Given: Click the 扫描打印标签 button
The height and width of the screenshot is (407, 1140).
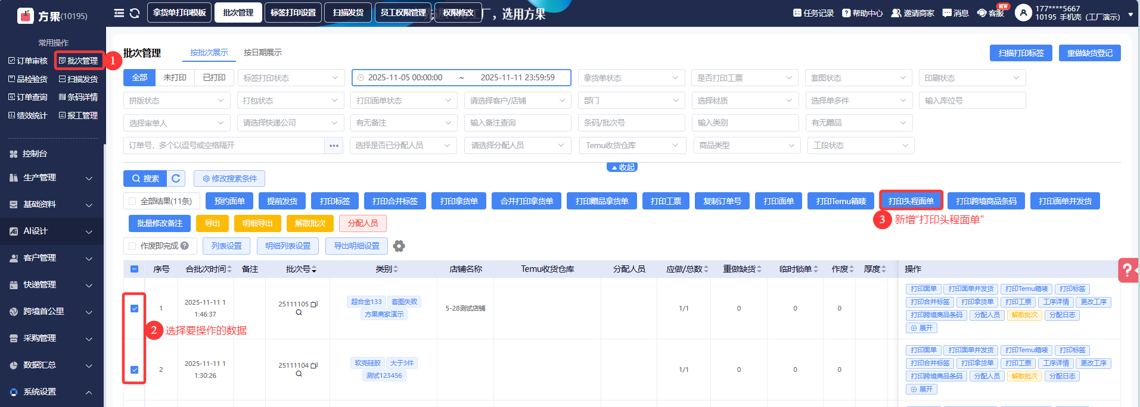Looking at the screenshot, I should [1021, 53].
